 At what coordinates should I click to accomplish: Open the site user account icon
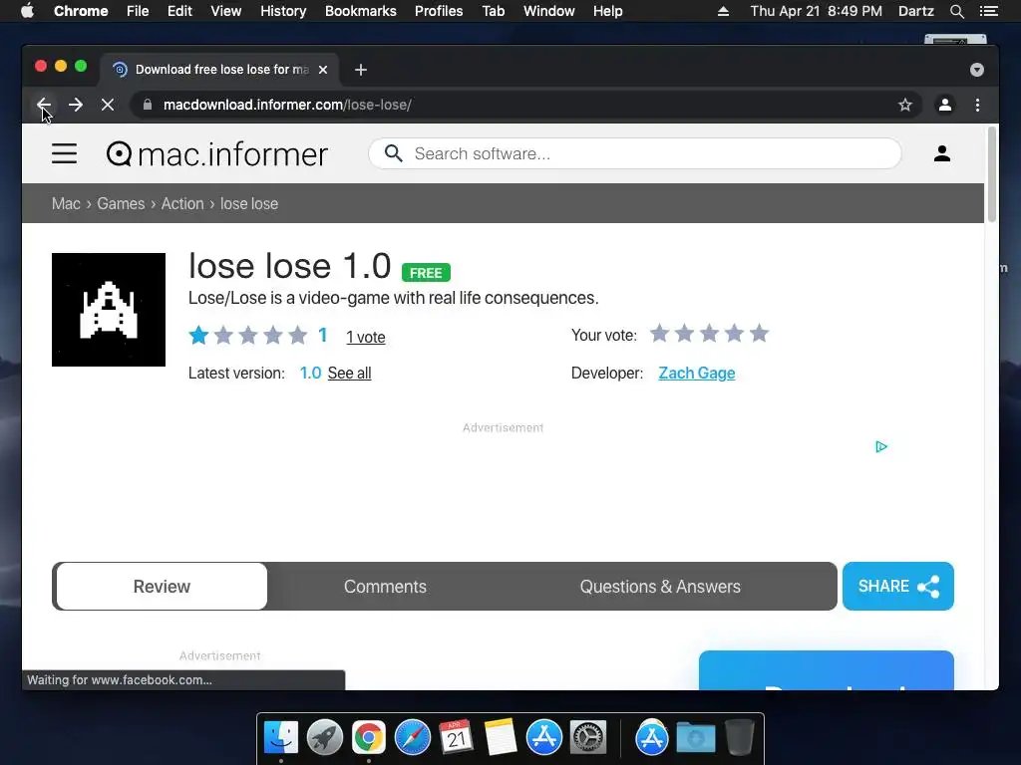[941, 153]
